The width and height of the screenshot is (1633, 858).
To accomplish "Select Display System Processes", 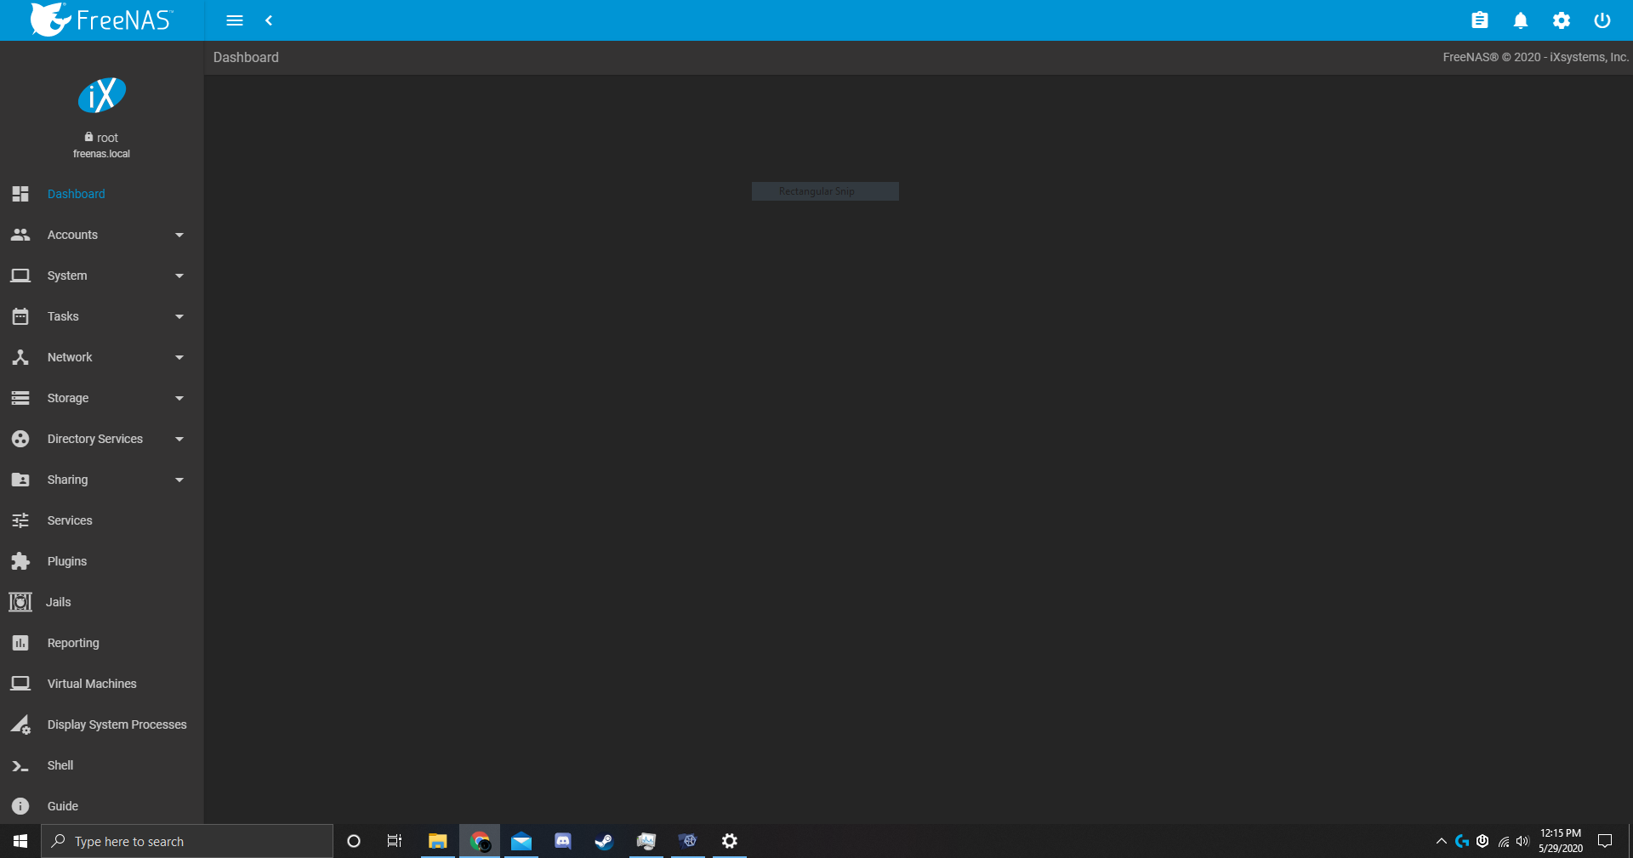I will click(117, 724).
